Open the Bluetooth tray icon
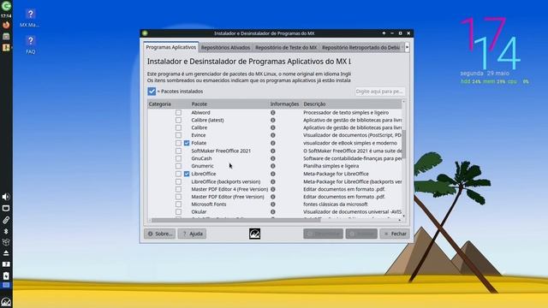The image size is (548, 308). pyautogui.click(x=6, y=231)
